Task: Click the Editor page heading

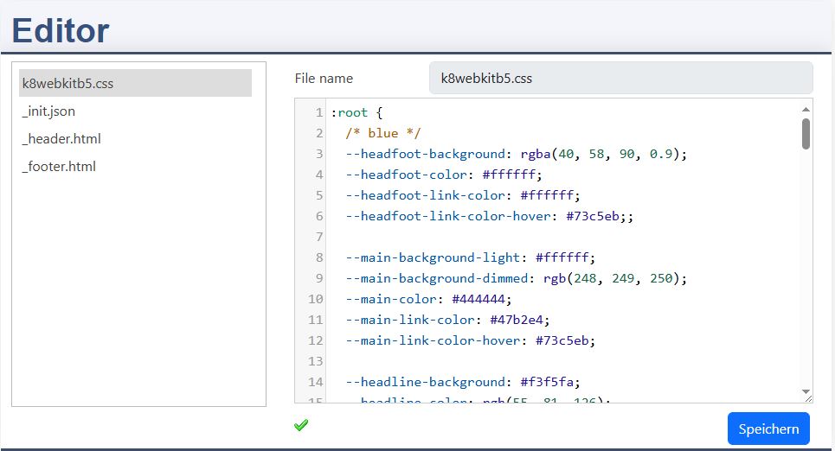Action: [x=61, y=30]
